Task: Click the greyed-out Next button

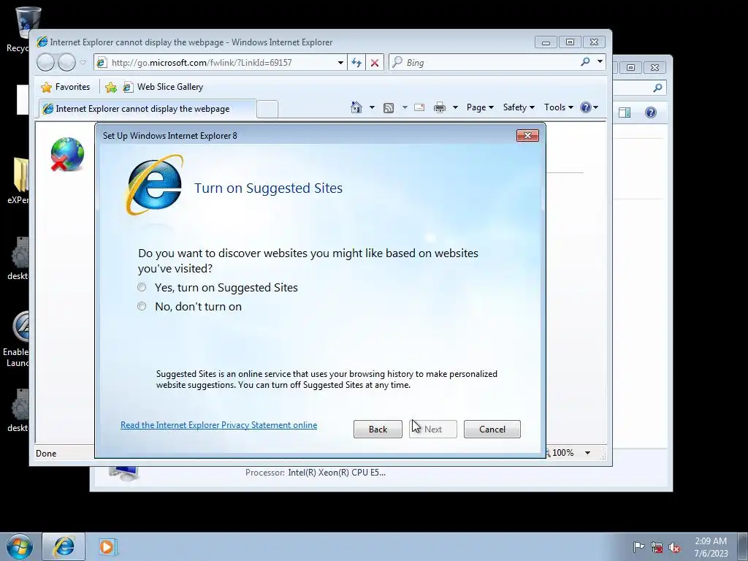Action: [x=432, y=430]
